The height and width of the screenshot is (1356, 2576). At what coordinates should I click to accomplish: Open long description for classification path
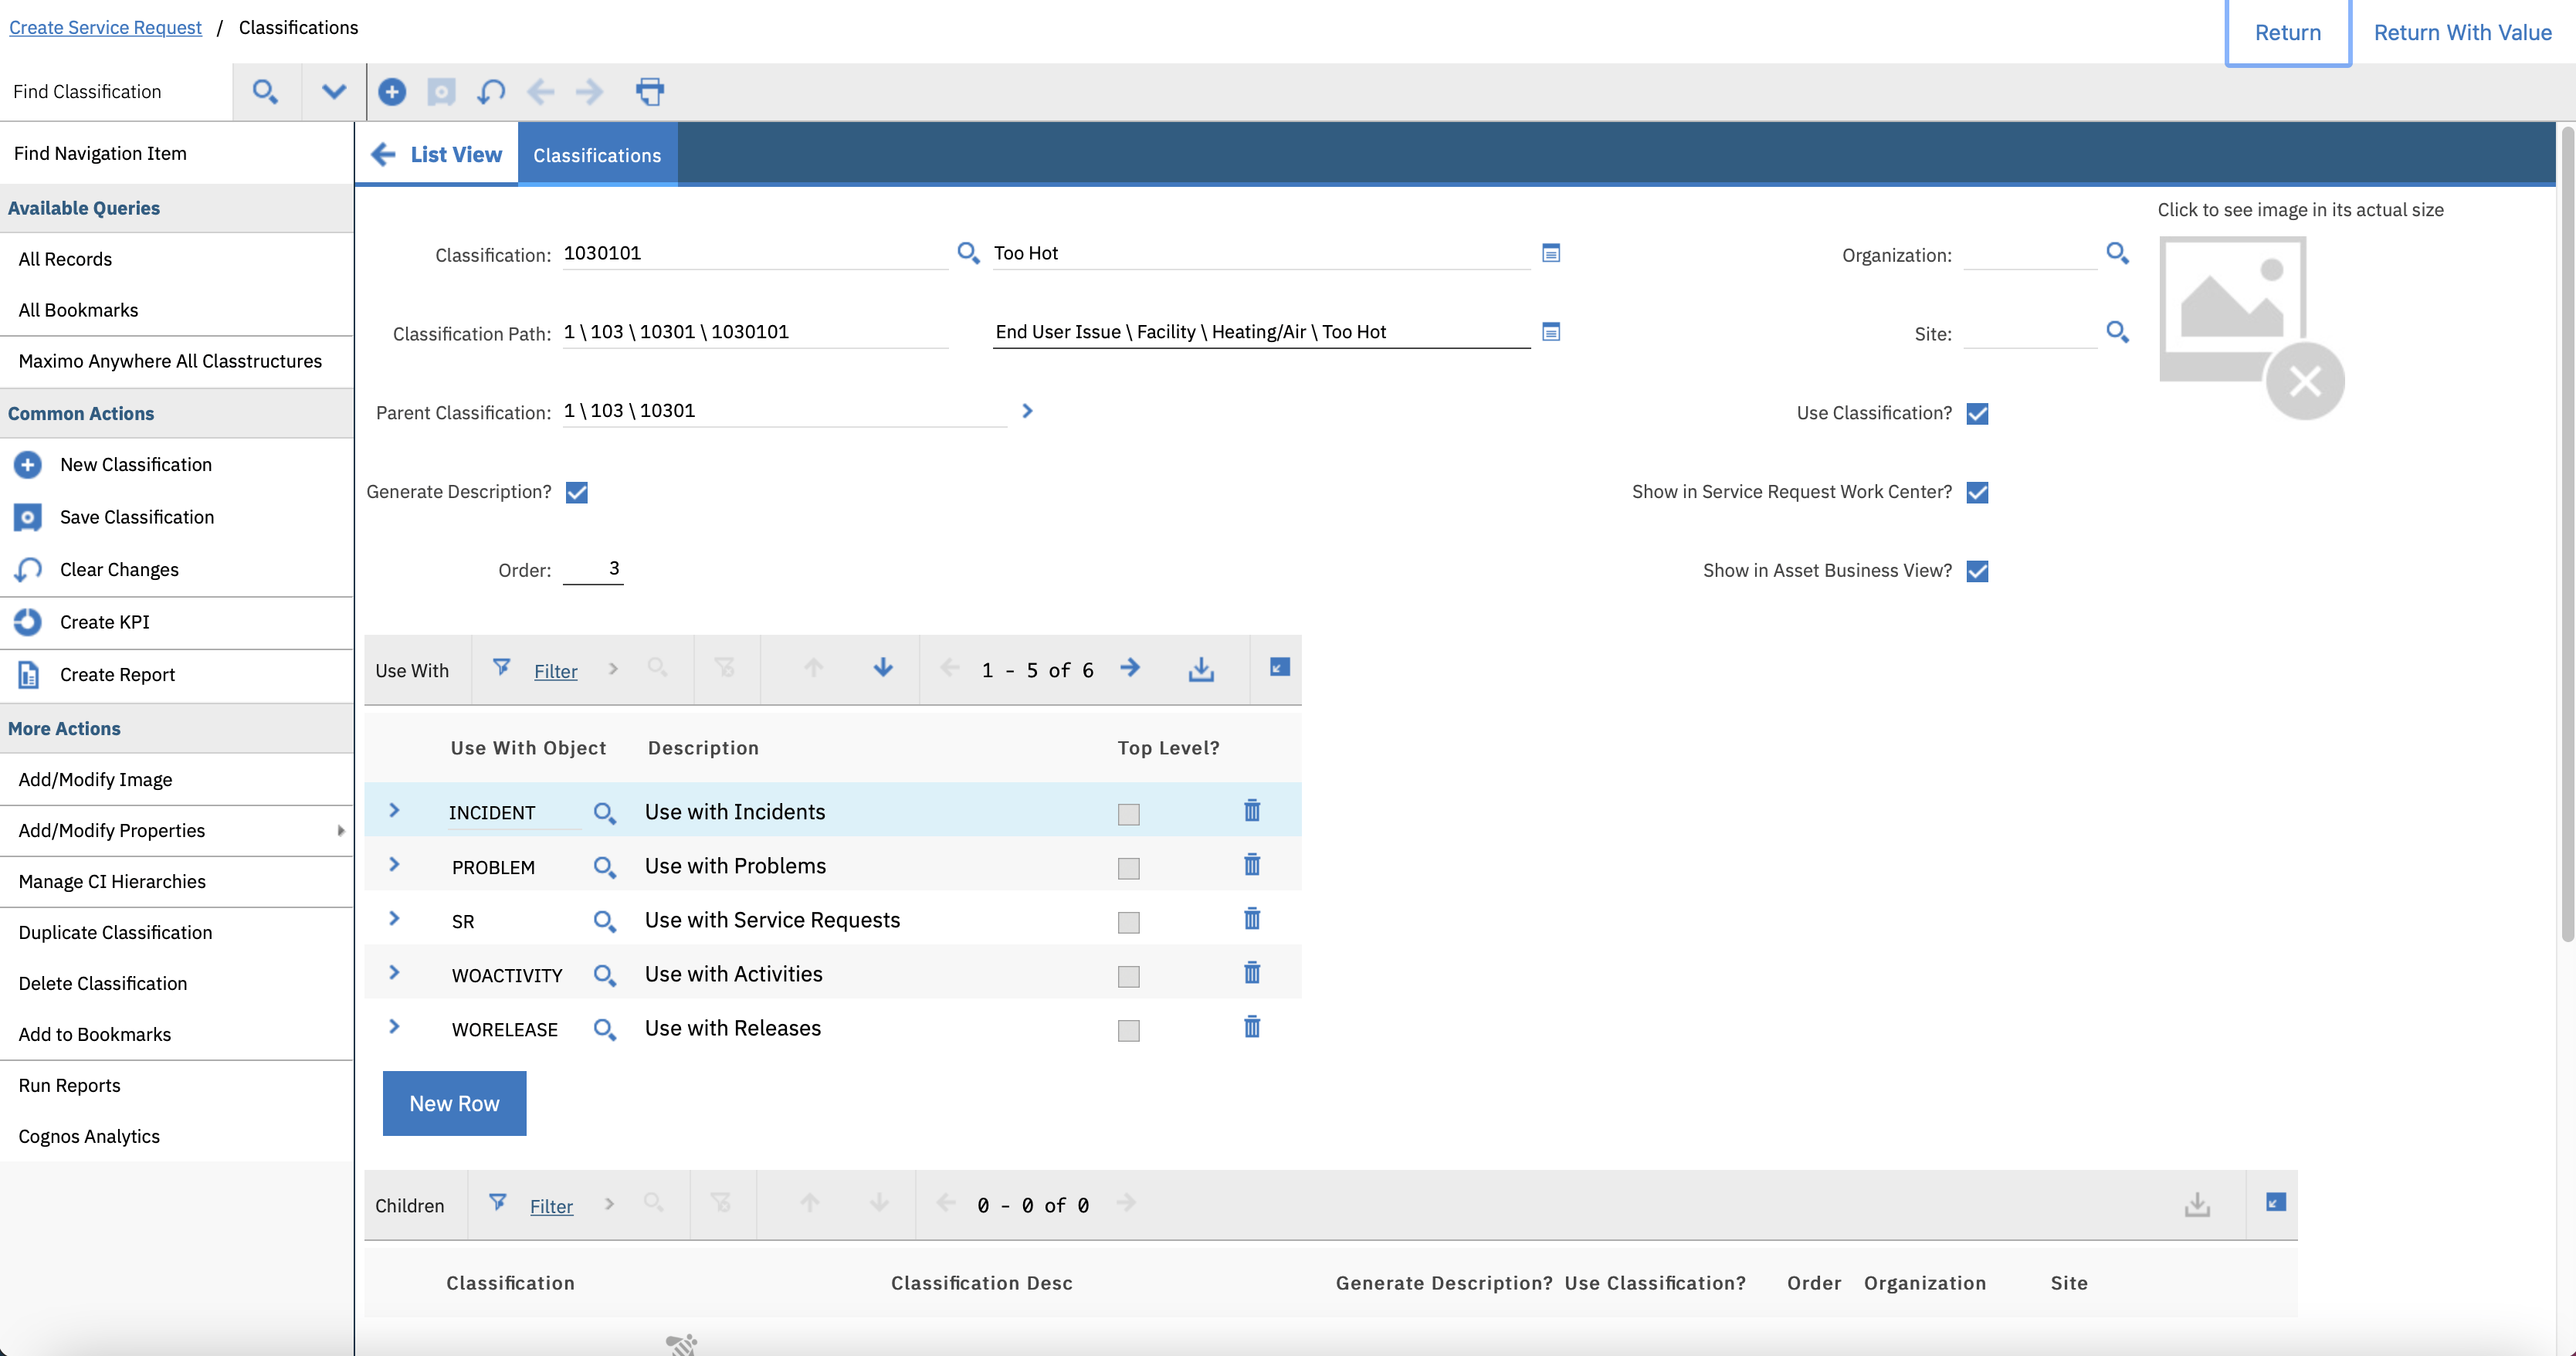(x=1551, y=332)
